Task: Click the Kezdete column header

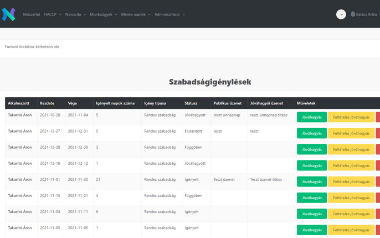Action: click(x=47, y=103)
